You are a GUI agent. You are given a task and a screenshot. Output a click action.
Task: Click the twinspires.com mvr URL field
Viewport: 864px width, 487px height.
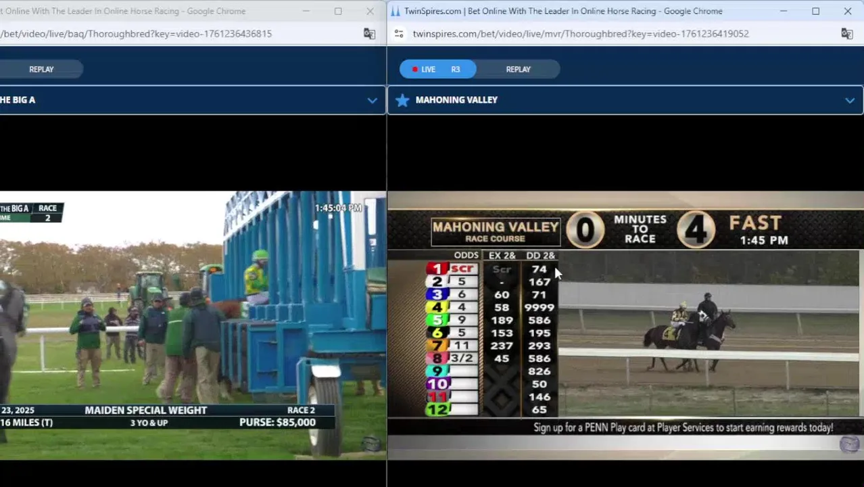(x=581, y=34)
